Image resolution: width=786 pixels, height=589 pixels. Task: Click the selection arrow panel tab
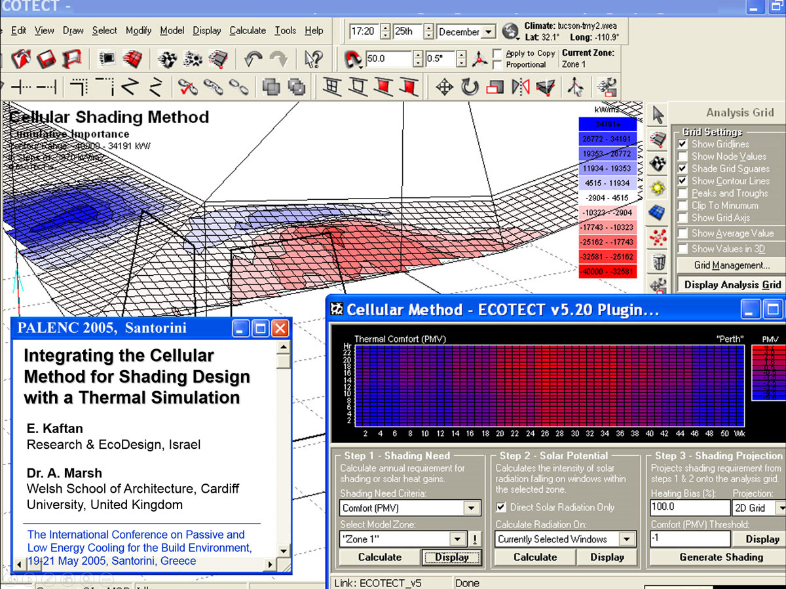(x=658, y=115)
